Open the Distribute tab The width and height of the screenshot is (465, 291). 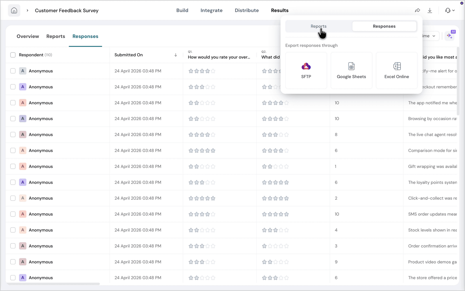[247, 10]
